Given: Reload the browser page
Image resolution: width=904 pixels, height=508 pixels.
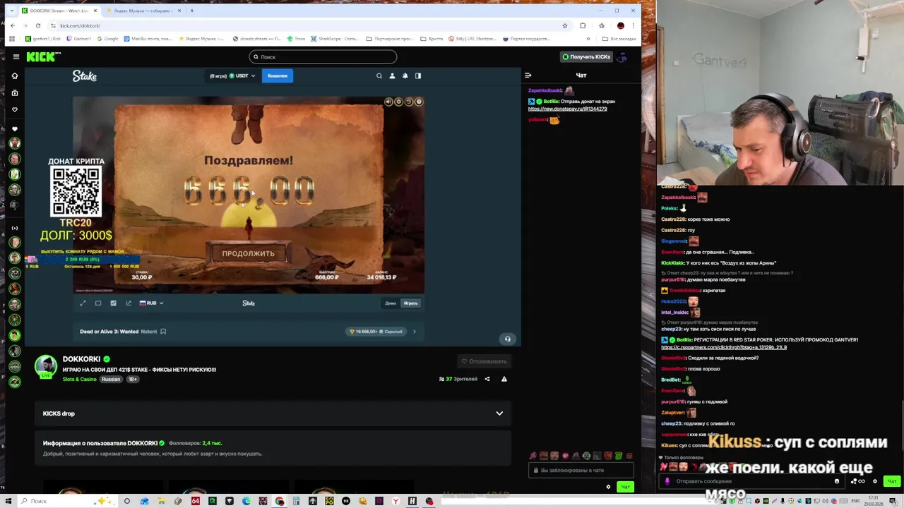Looking at the screenshot, I should (x=38, y=25).
